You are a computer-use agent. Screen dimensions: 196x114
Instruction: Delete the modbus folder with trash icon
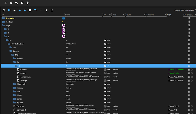pos(189,22)
